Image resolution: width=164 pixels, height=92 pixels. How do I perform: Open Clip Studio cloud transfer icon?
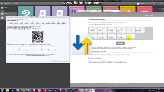[x=149, y=4]
